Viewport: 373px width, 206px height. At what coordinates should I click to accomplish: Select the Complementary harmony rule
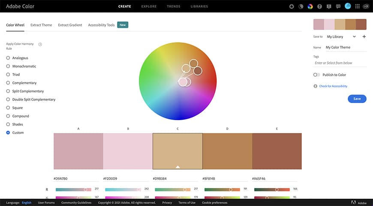click(x=21, y=83)
